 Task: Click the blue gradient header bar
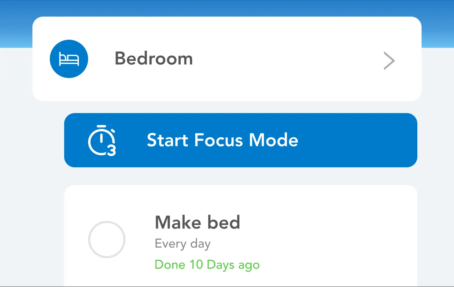pyautogui.click(x=227, y=8)
